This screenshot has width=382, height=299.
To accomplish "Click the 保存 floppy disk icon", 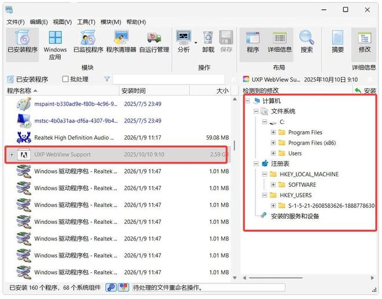I will (x=226, y=38).
